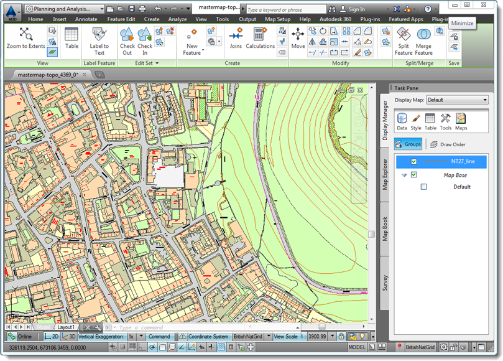503x361 pixels.
Task: Click the Check In feature tool
Action: click(145, 41)
